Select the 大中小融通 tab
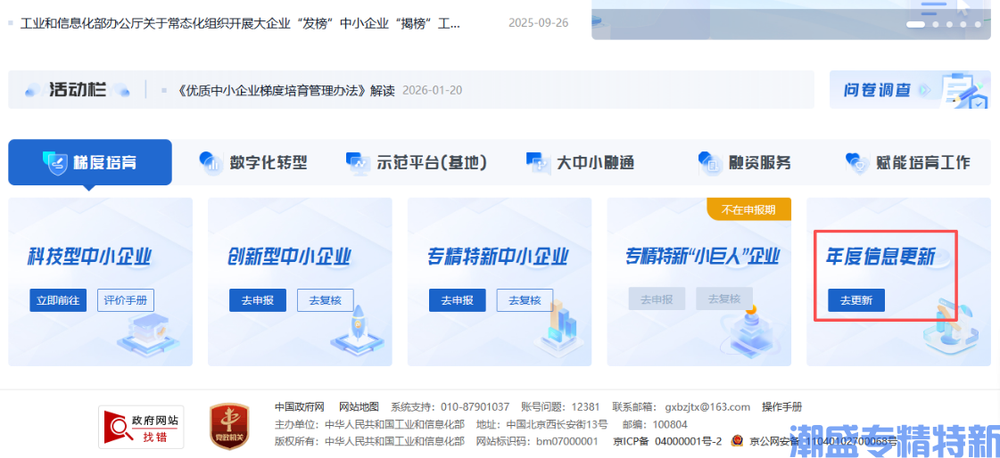Screen dimensions: 1000x458 point(581,162)
